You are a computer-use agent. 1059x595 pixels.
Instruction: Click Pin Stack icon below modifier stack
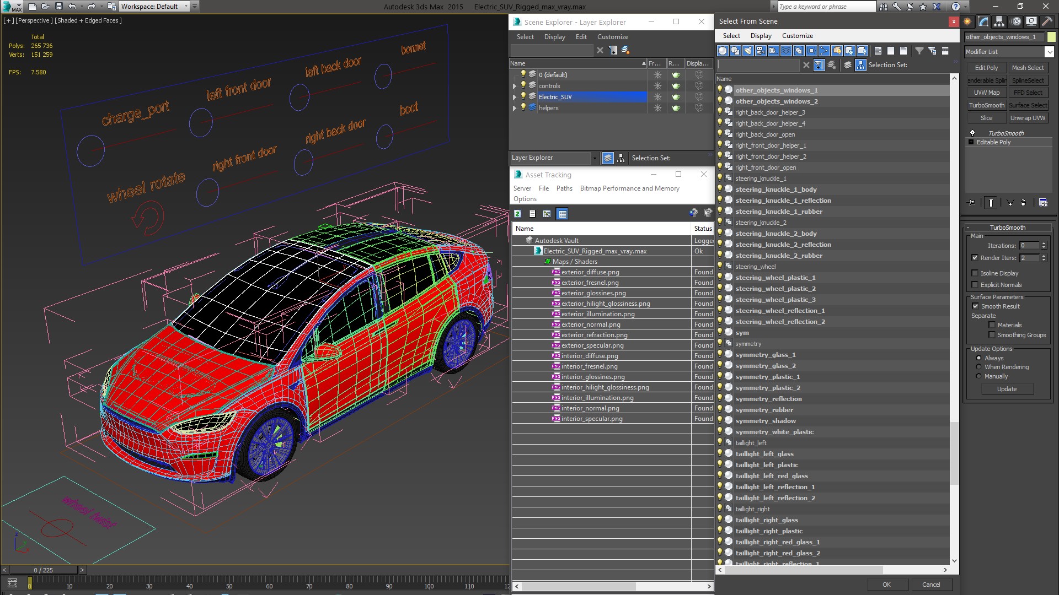click(972, 203)
